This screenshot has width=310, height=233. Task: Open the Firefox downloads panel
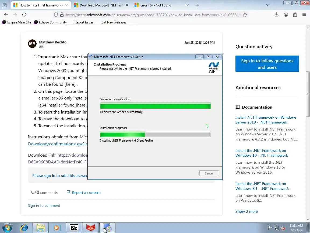(277, 15)
